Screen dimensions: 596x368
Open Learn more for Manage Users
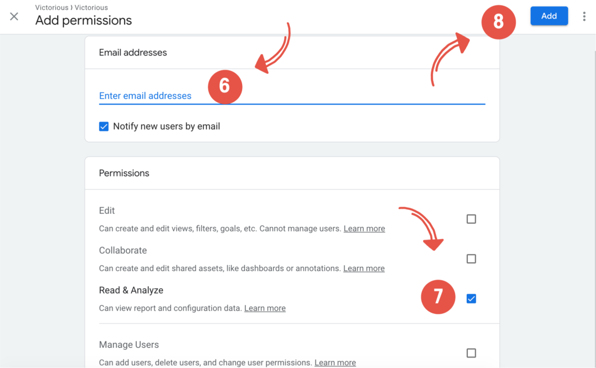[335, 363]
